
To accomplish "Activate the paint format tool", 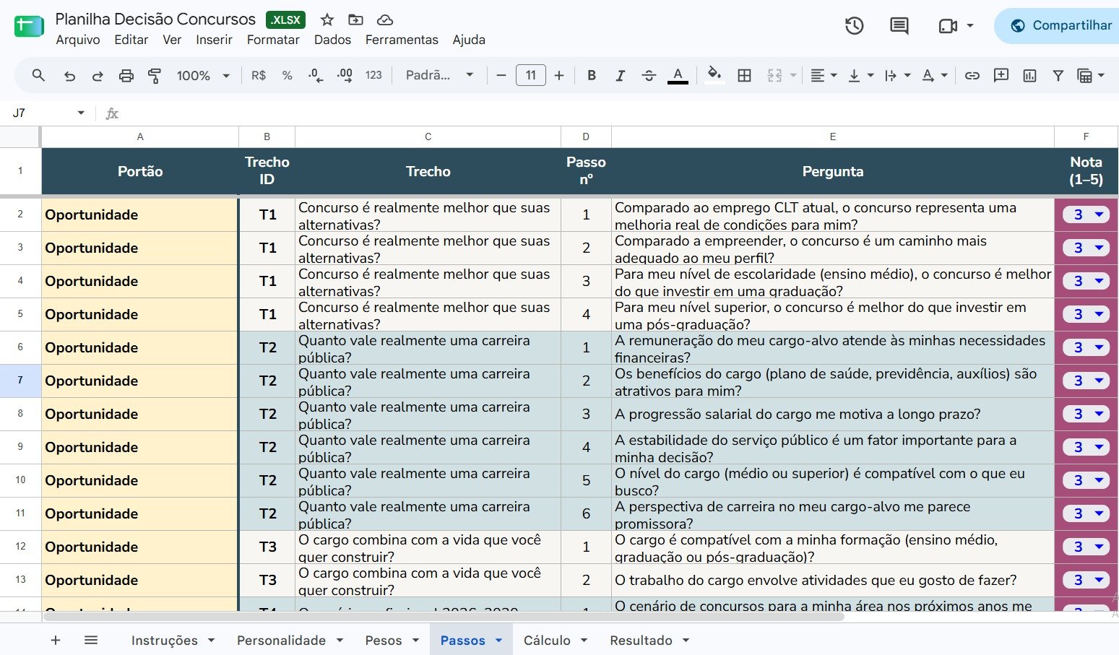I will coord(155,75).
